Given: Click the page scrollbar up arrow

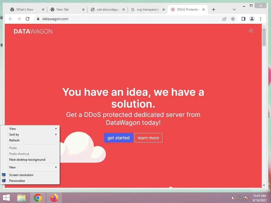Looking at the screenshot, I should coord(264,26).
